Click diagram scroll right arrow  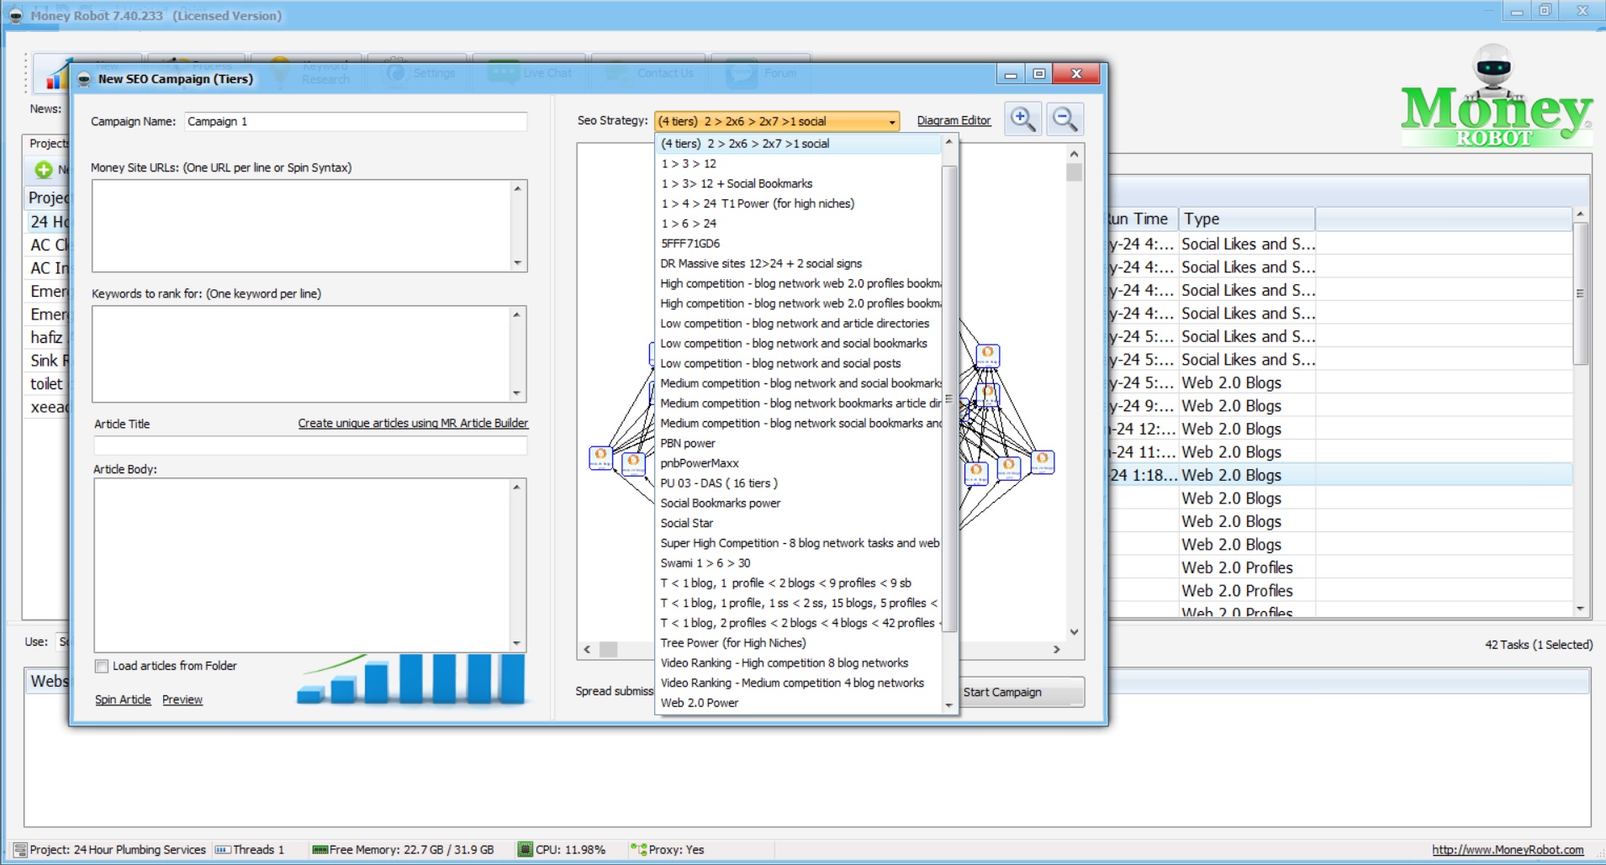(x=1057, y=649)
